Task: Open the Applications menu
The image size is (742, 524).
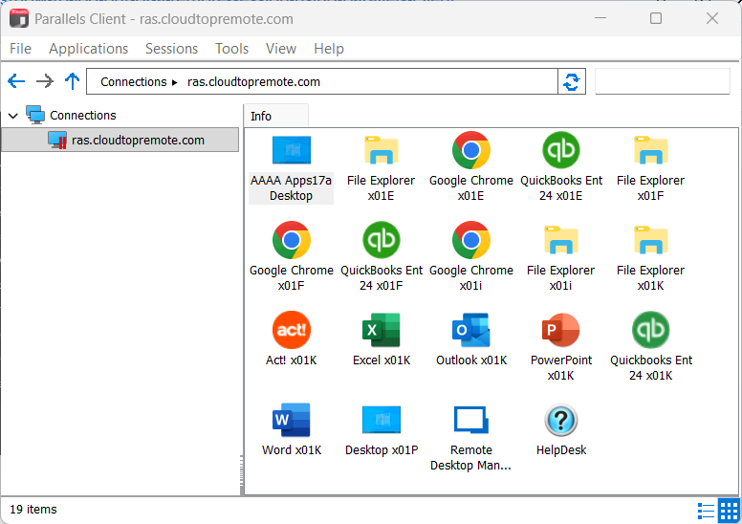Action: (x=88, y=49)
